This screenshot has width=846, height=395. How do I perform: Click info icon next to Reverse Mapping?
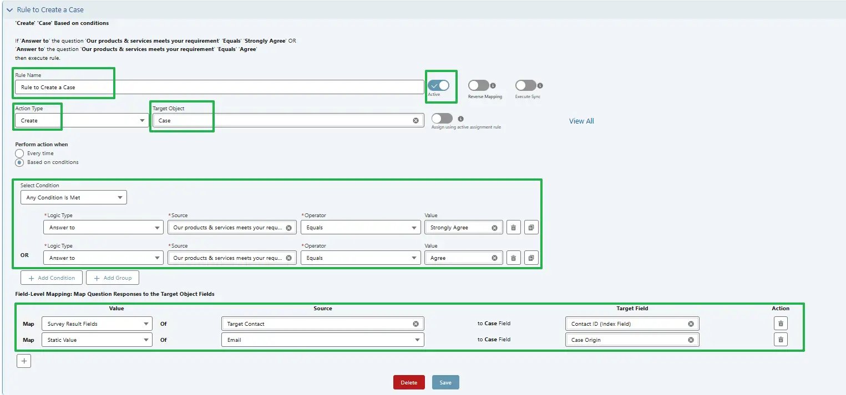(493, 86)
